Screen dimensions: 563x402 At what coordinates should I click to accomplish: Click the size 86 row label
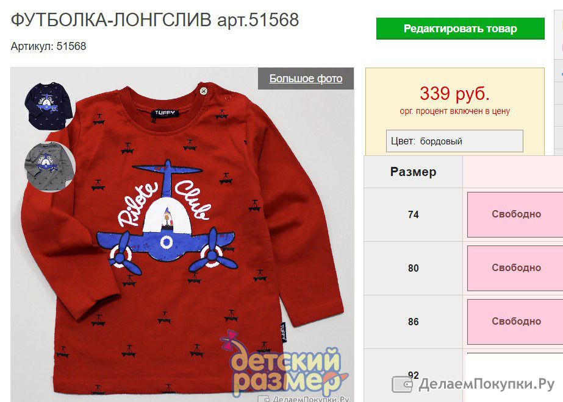click(414, 322)
